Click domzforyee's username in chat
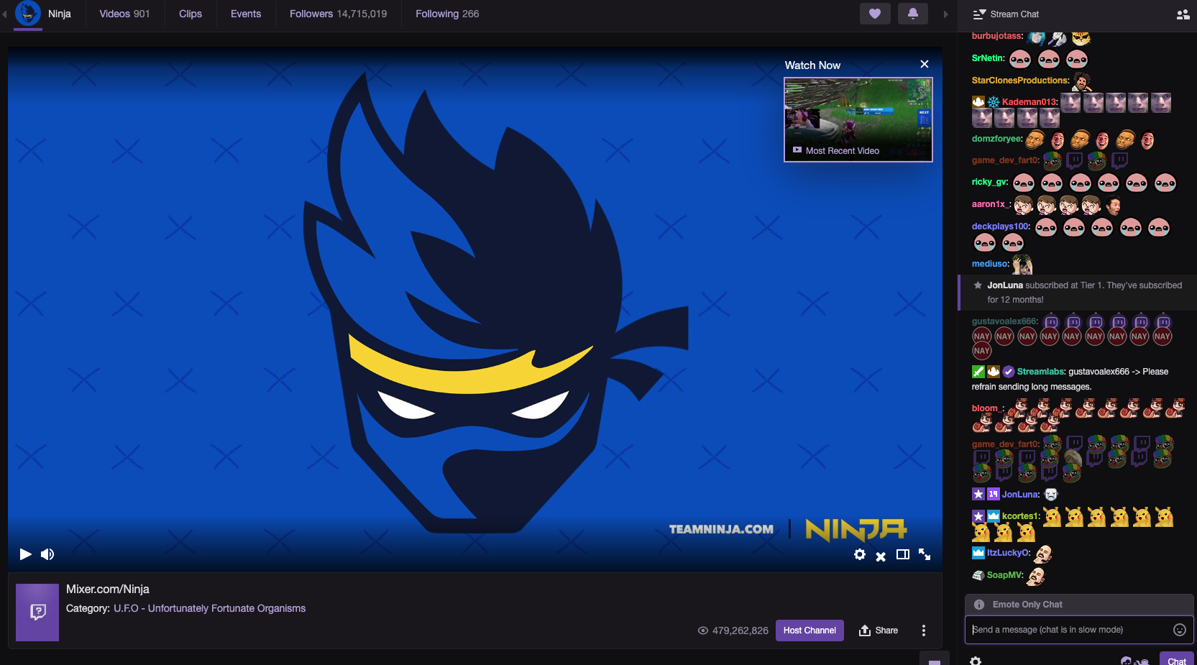Viewport: 1197px width, 665px height. tap(996, 139)
